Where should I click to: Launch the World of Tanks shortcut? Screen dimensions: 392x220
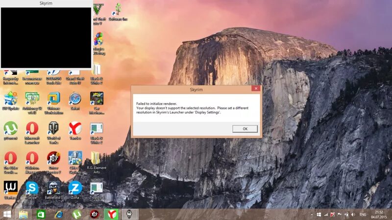tap(53, 132)
